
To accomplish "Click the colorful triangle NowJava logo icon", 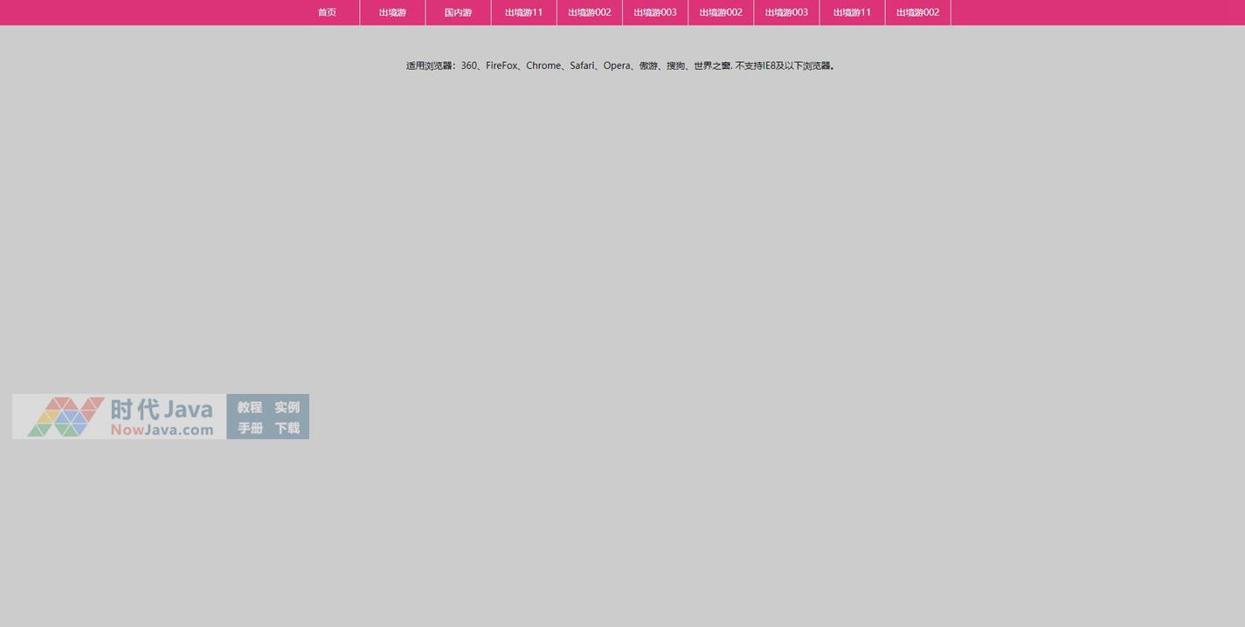I will point(66,417).
